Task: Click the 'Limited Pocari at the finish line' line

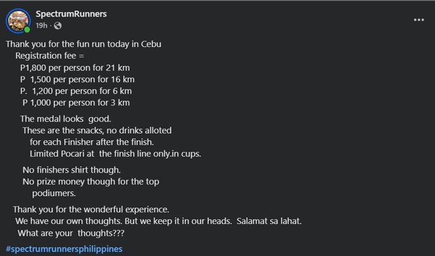Action: 115,153
